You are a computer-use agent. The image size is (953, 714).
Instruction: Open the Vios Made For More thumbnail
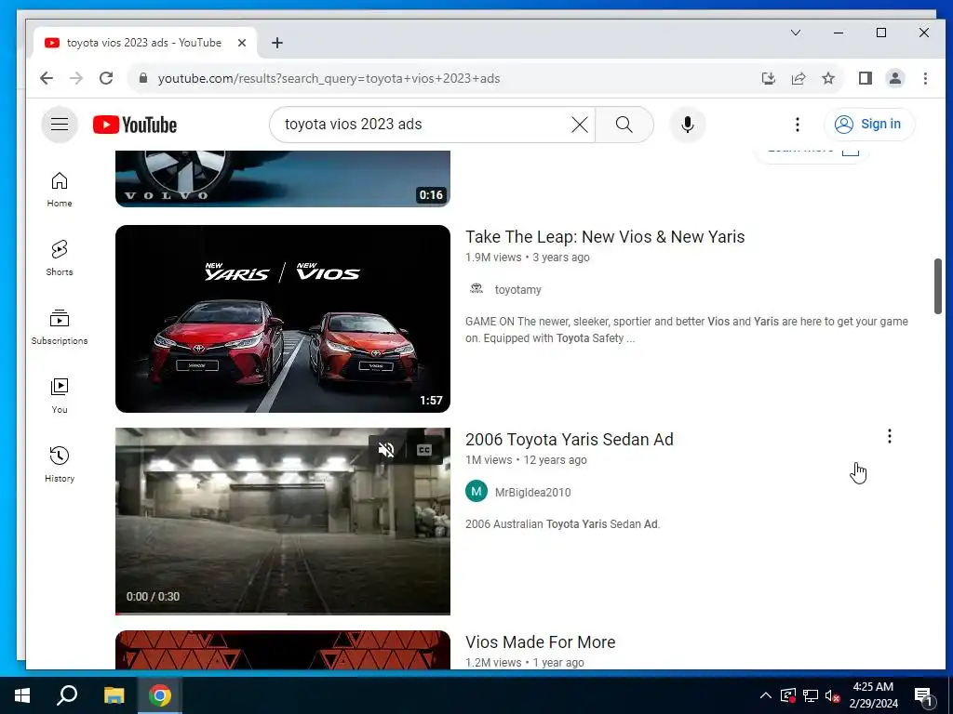[283, 650]
